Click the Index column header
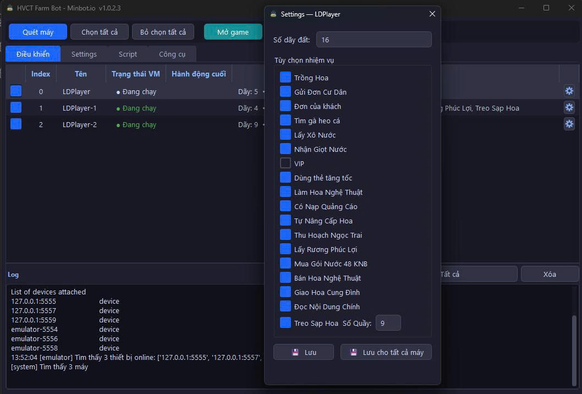Viewport: 582px width, 394px height. (41, 74)
